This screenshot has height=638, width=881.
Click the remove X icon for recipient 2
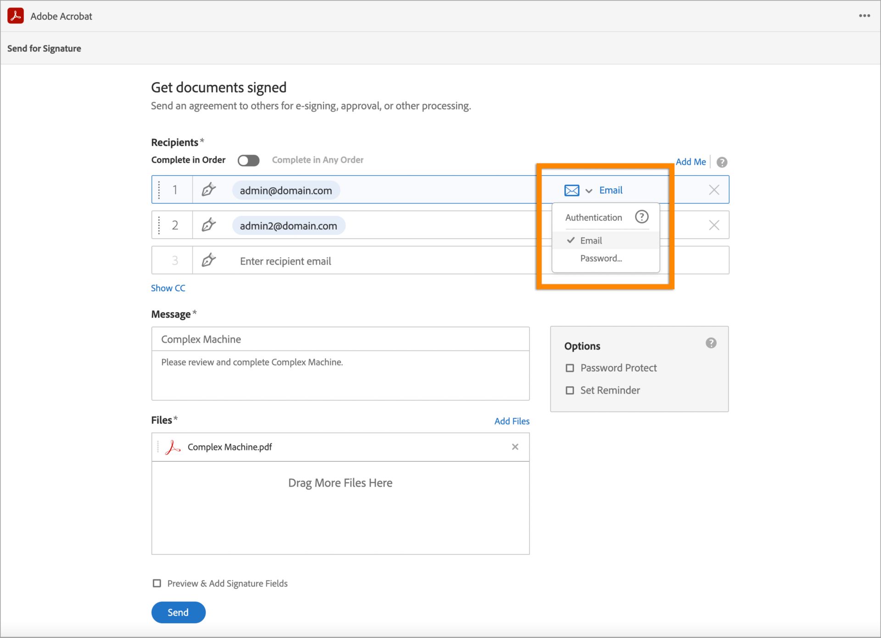(714, 225)
